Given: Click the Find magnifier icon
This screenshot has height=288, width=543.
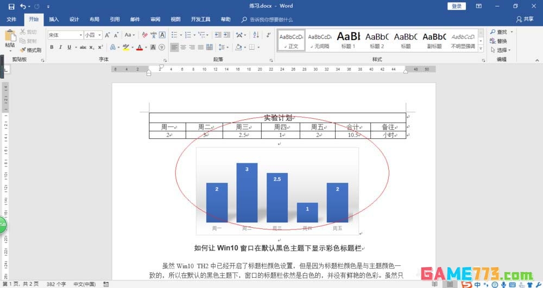Looking at the screenshot, I should pyautogui.click(x=493, y=32).
